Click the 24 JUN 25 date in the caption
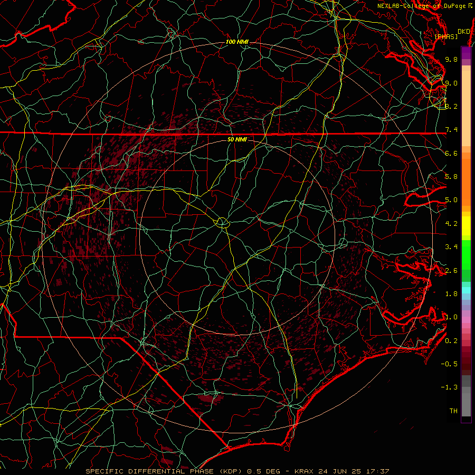475x475 pixels. coord(340,471)
